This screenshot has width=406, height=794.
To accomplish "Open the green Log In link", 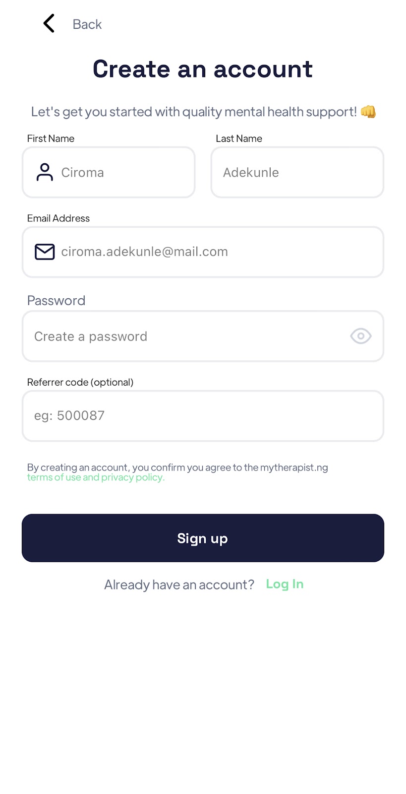I will point(285,584).
